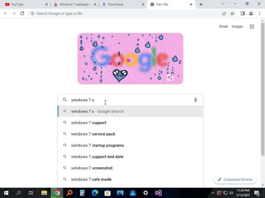Close the YouTube tab

click(47, 4)
